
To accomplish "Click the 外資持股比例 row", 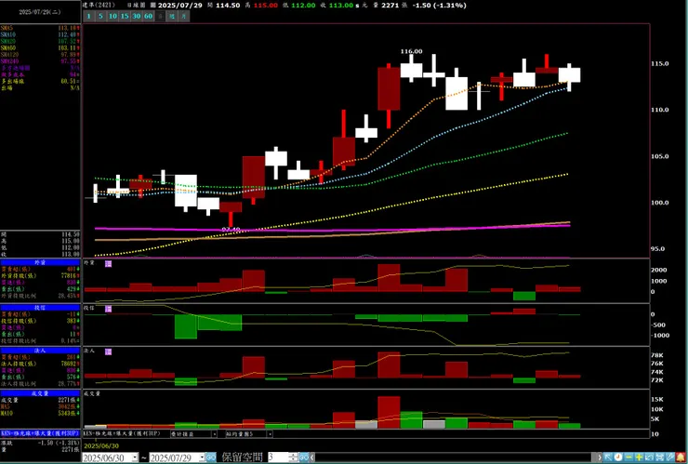I will [40, 296].
